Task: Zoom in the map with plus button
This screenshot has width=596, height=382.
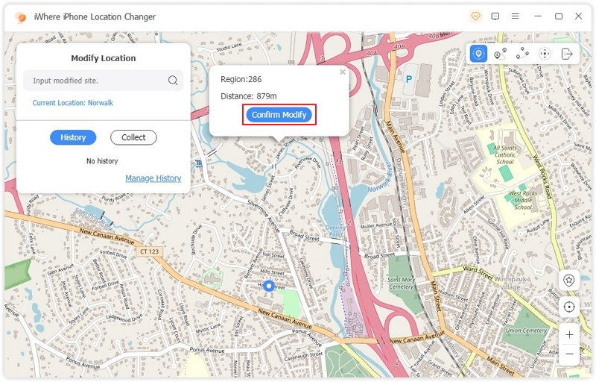Action: [x=569, y=334]
